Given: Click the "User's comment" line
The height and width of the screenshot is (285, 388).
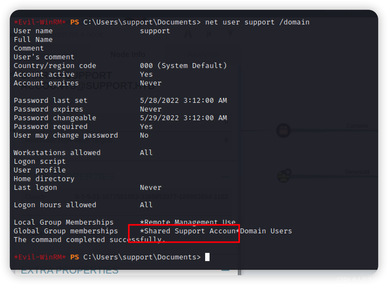Looking at the screenshot, I should (x=44, y=57).
